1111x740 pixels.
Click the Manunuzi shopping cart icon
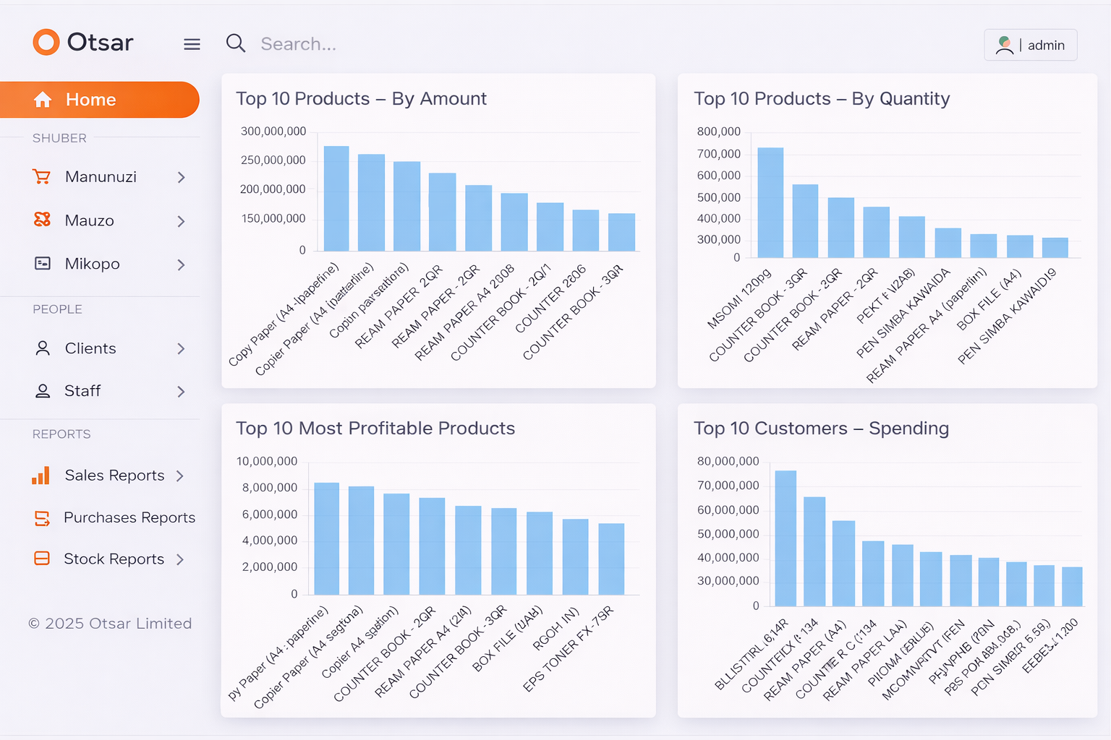coord(42,177)
